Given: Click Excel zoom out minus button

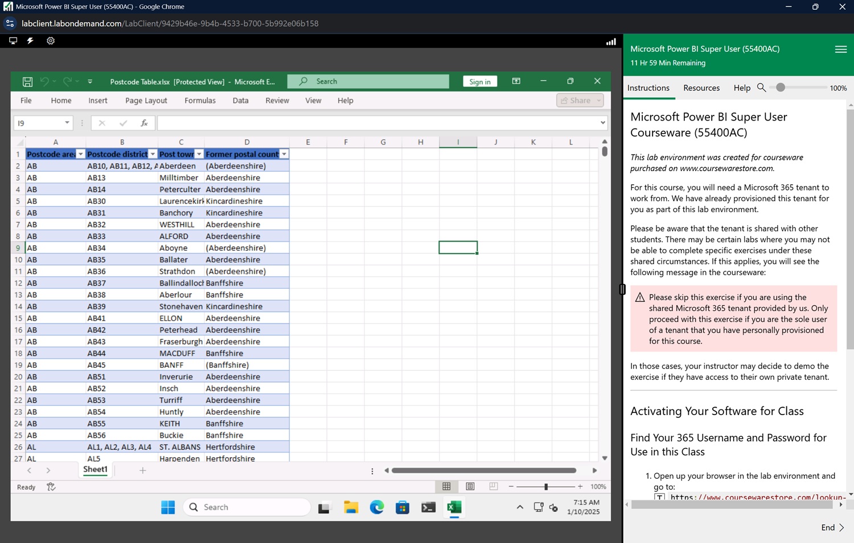Looking at the screenshot, I should tap(511, 487).
